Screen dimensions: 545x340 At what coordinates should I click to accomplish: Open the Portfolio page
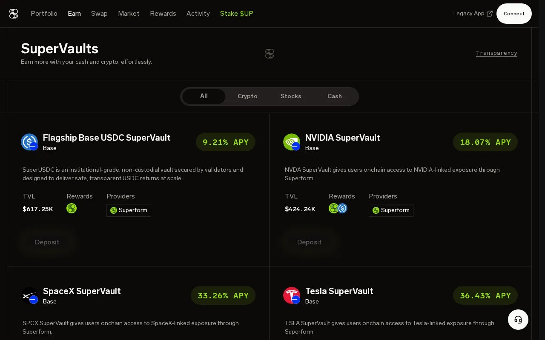[44, 14]
